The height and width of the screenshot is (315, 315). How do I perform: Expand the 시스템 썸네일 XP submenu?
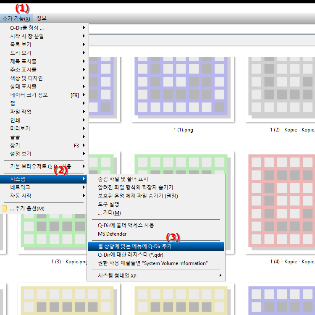pyautogui.click(x=156, y=276)
